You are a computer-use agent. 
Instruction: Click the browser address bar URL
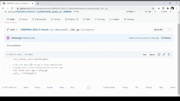pyautogui.click(x=64, y=8)
